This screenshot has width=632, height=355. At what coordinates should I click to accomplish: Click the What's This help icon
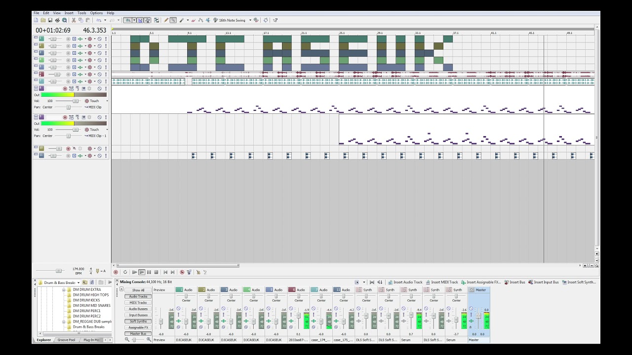point(275,20)
